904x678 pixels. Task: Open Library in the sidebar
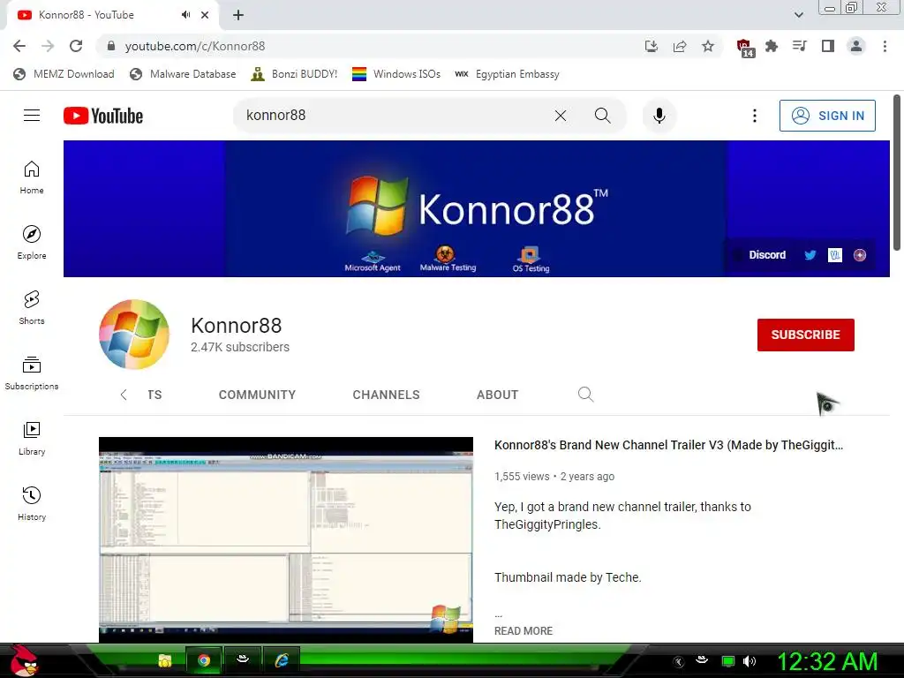[32, 438]
